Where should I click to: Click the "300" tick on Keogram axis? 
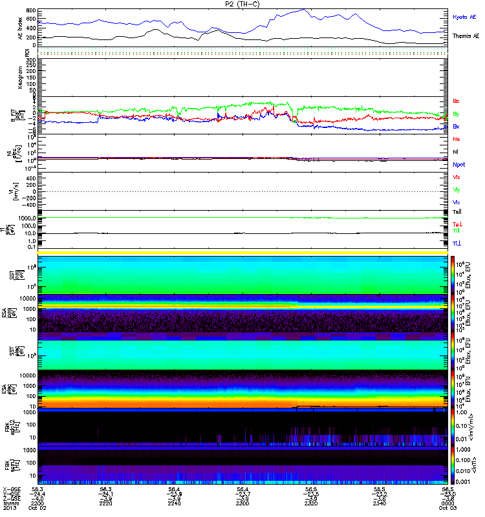30,60
